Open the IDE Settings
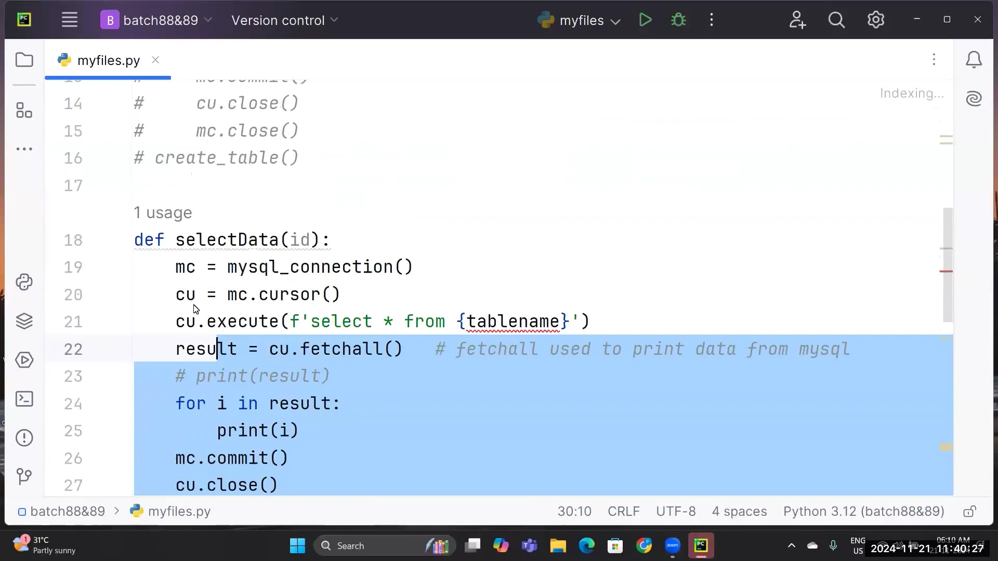 pos(876,20)
